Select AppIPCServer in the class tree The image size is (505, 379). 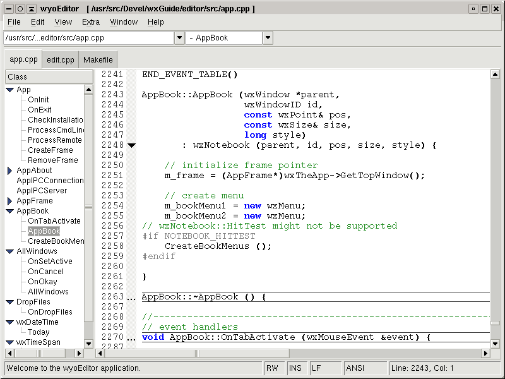pyautogui.click(x=42, y=191)
